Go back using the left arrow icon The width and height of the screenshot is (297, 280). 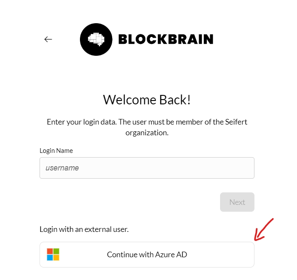pyautogui.click(x=48, y=40)
